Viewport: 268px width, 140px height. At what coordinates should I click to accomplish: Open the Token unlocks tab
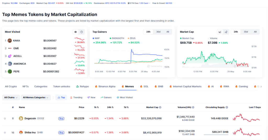pyautogui.click(x=62, y=87)
